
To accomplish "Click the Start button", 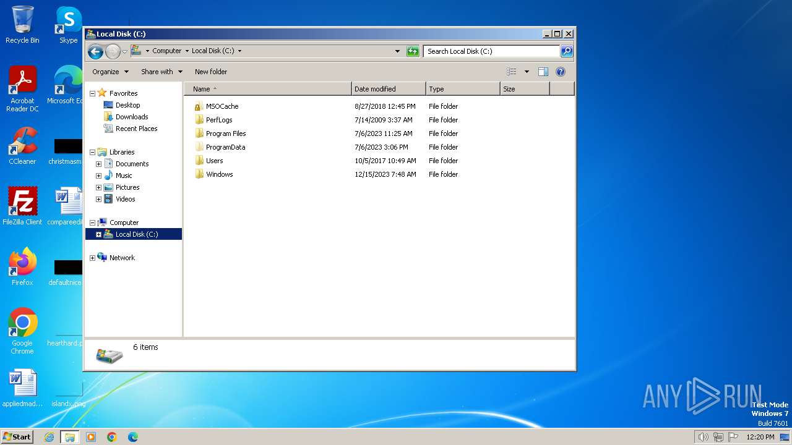I will pos(17,436).
